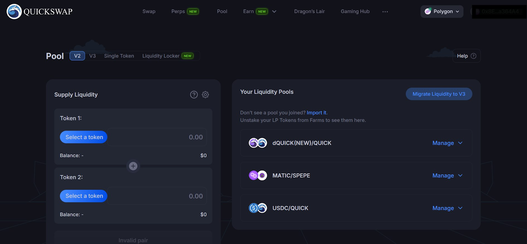This screenshot has height=244, width=527.
Task: Switch to the V2 pool tab
Action: [77, 56]
